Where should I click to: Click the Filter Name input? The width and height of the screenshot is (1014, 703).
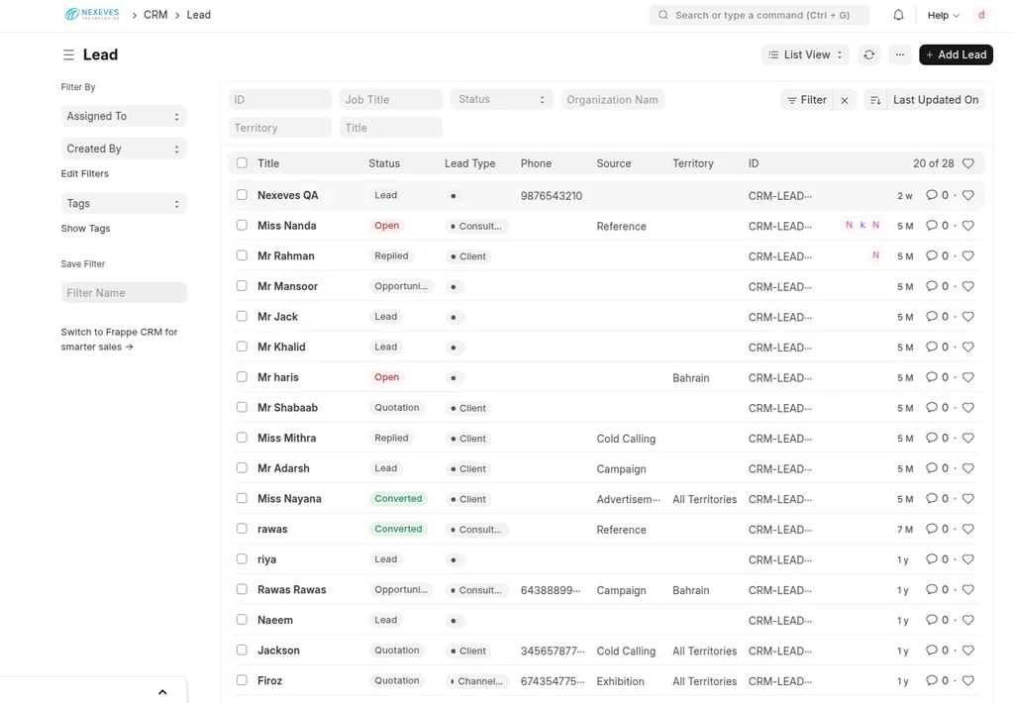[x=124, y=293]
